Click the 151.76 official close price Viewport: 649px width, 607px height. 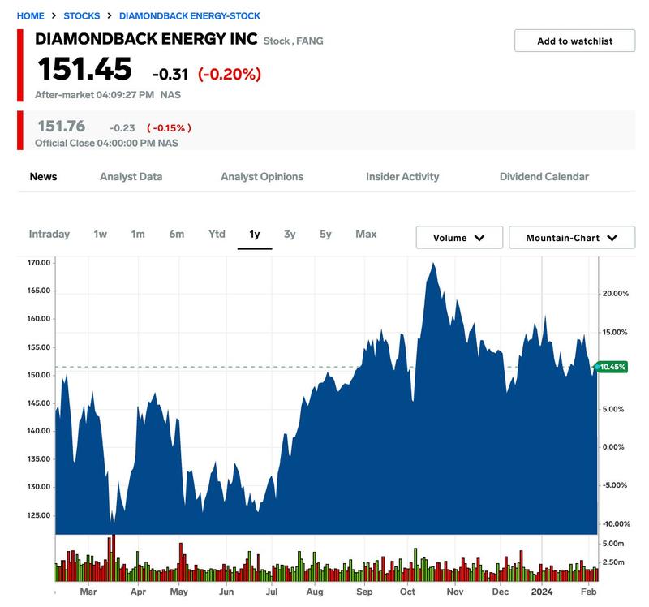point(62,127)
